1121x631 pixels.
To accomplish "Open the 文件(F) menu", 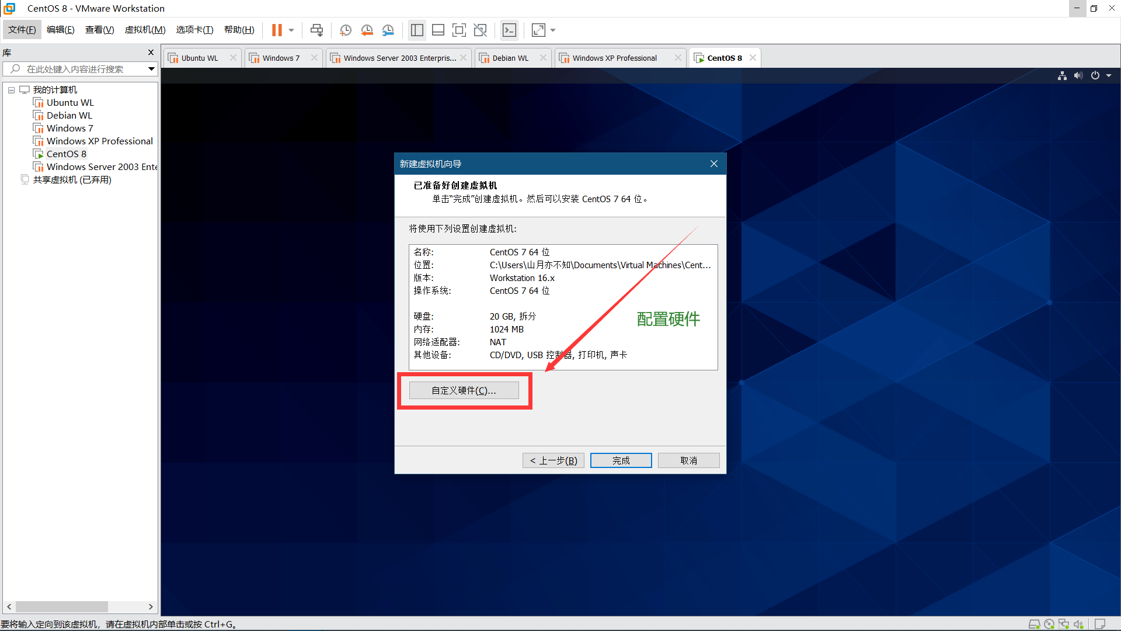I will tap(22, 30).
